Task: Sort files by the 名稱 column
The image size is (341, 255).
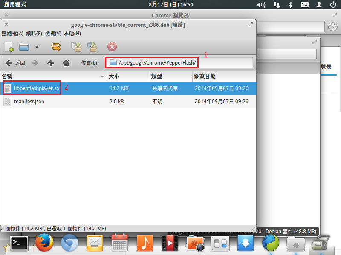Action: click(54, 76)
